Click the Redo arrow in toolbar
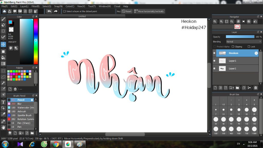263x148 pixels. (56, 11)
